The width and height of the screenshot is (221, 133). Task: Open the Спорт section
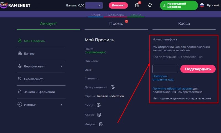tap(96, 15)
